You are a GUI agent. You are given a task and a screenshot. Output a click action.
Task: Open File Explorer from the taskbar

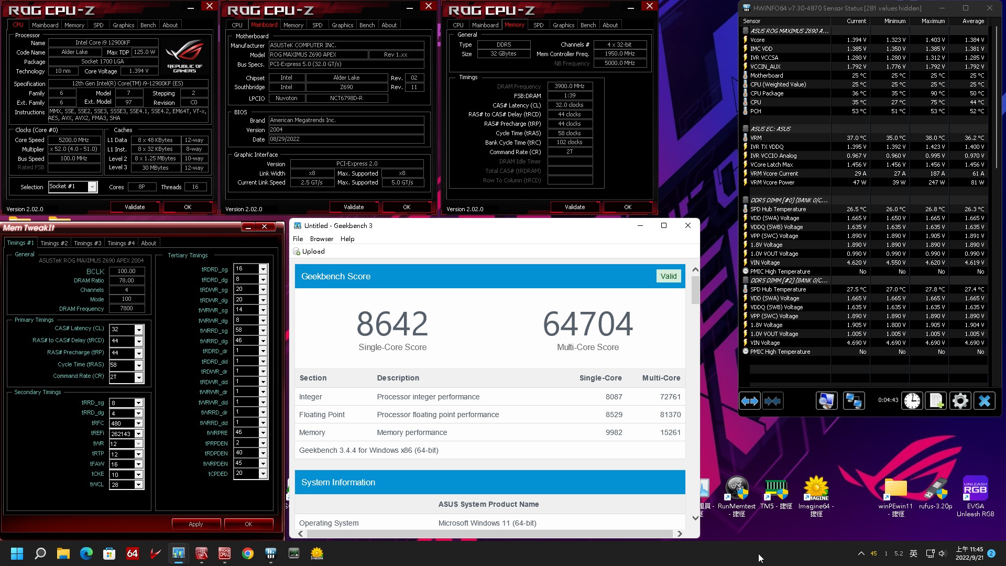coord(63,553)
